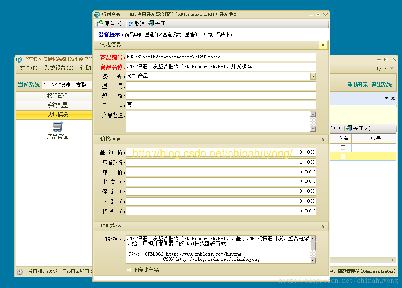Click the 单位 input field
This screenshot has width=402, height=288.
[x=221, y=105]
